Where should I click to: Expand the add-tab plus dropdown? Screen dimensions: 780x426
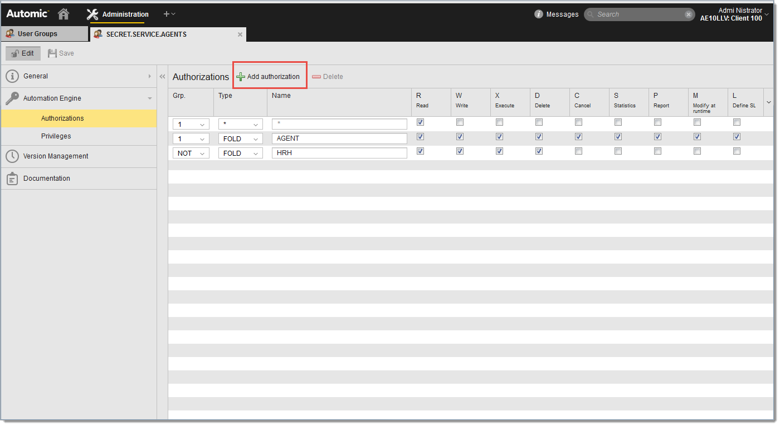(169, 14)
